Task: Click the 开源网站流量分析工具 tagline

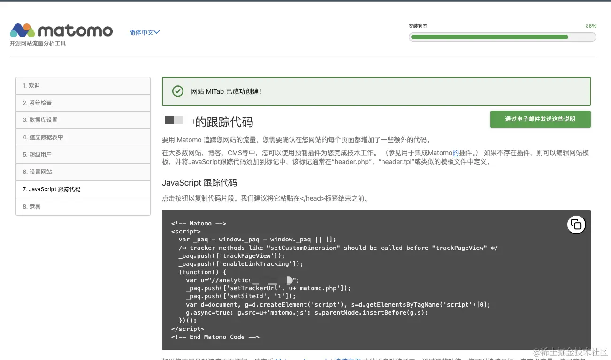Action: pos(38,44)
